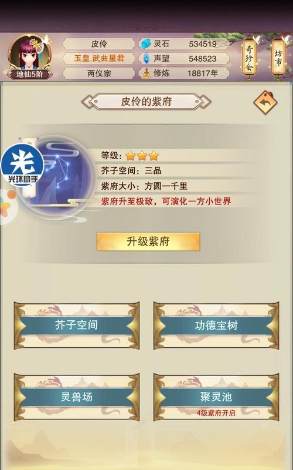
Task: Tap the character avatar portrait
Action: (29, 53)
